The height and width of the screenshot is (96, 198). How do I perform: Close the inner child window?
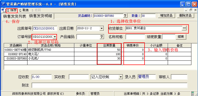(x=195, y=10)
